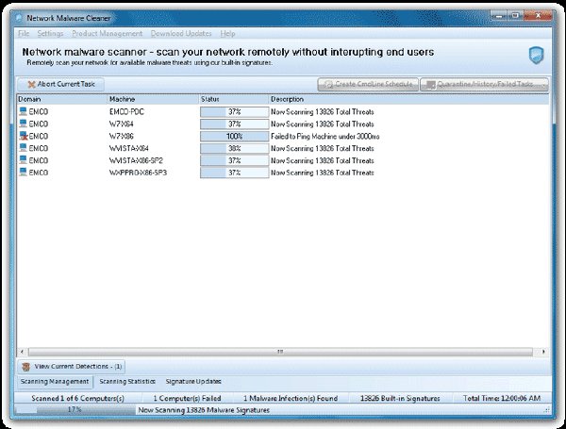Click the failed computer icon for W7-X86
Viewport: 566px width, 429px height.
[x=23, y=136]
